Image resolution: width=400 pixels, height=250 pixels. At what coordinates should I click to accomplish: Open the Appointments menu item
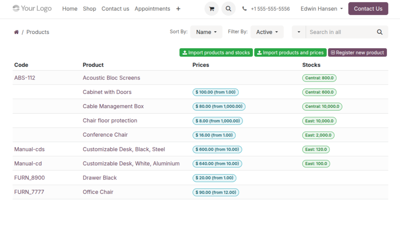(x=152, y=9)
